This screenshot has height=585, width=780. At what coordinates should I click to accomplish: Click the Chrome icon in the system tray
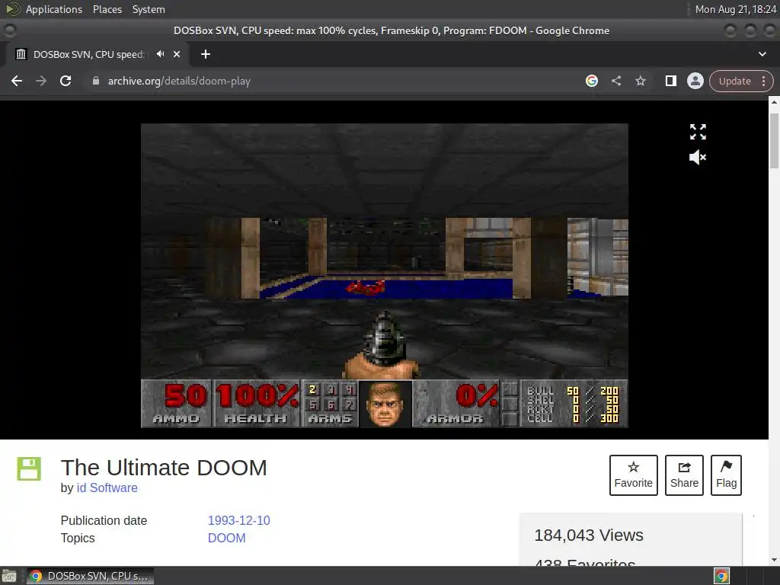pos(721,576)
